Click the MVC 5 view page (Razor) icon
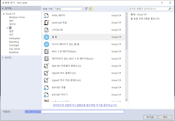Image resolution: width=175 pixels, height=121 pixels. [x=46, y=52]
